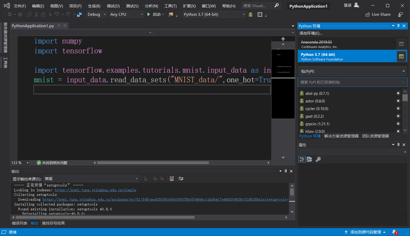Click the redo arrow icon

pos(68,14)
